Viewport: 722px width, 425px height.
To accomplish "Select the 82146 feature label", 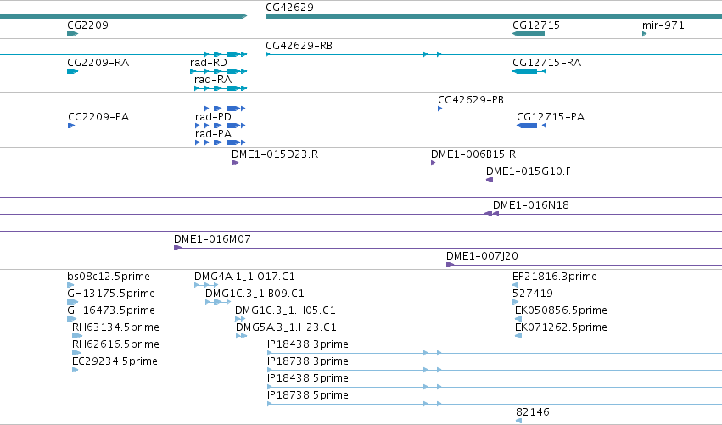I will 533,412.
